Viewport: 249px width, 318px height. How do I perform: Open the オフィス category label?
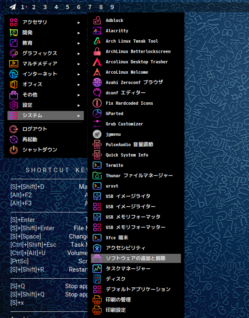(32, 84)
